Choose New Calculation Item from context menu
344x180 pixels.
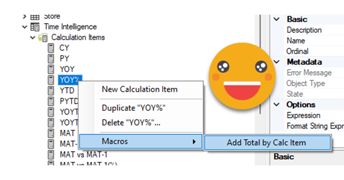click(139, 89)
